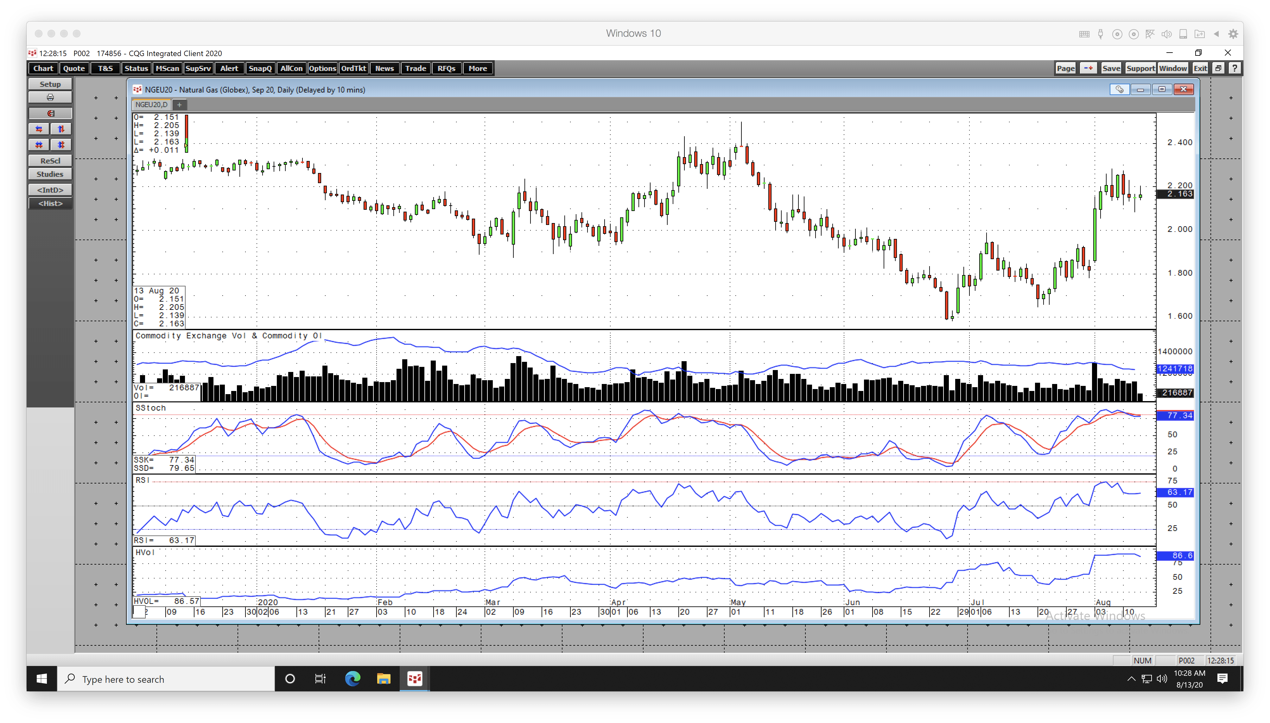Open the Window menu
This screenshot has width=1270, height=723.
1173,68
